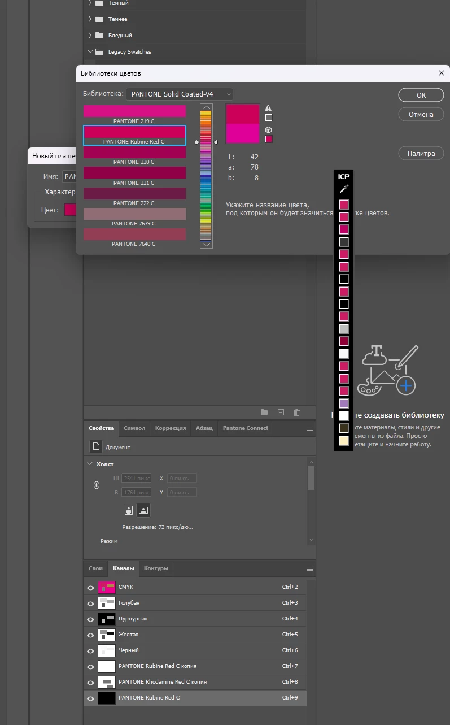Image resolution: width=450 pixels, height=725 pixels.
Task: Click the Отмена button
Action: (x=421, y=114)
